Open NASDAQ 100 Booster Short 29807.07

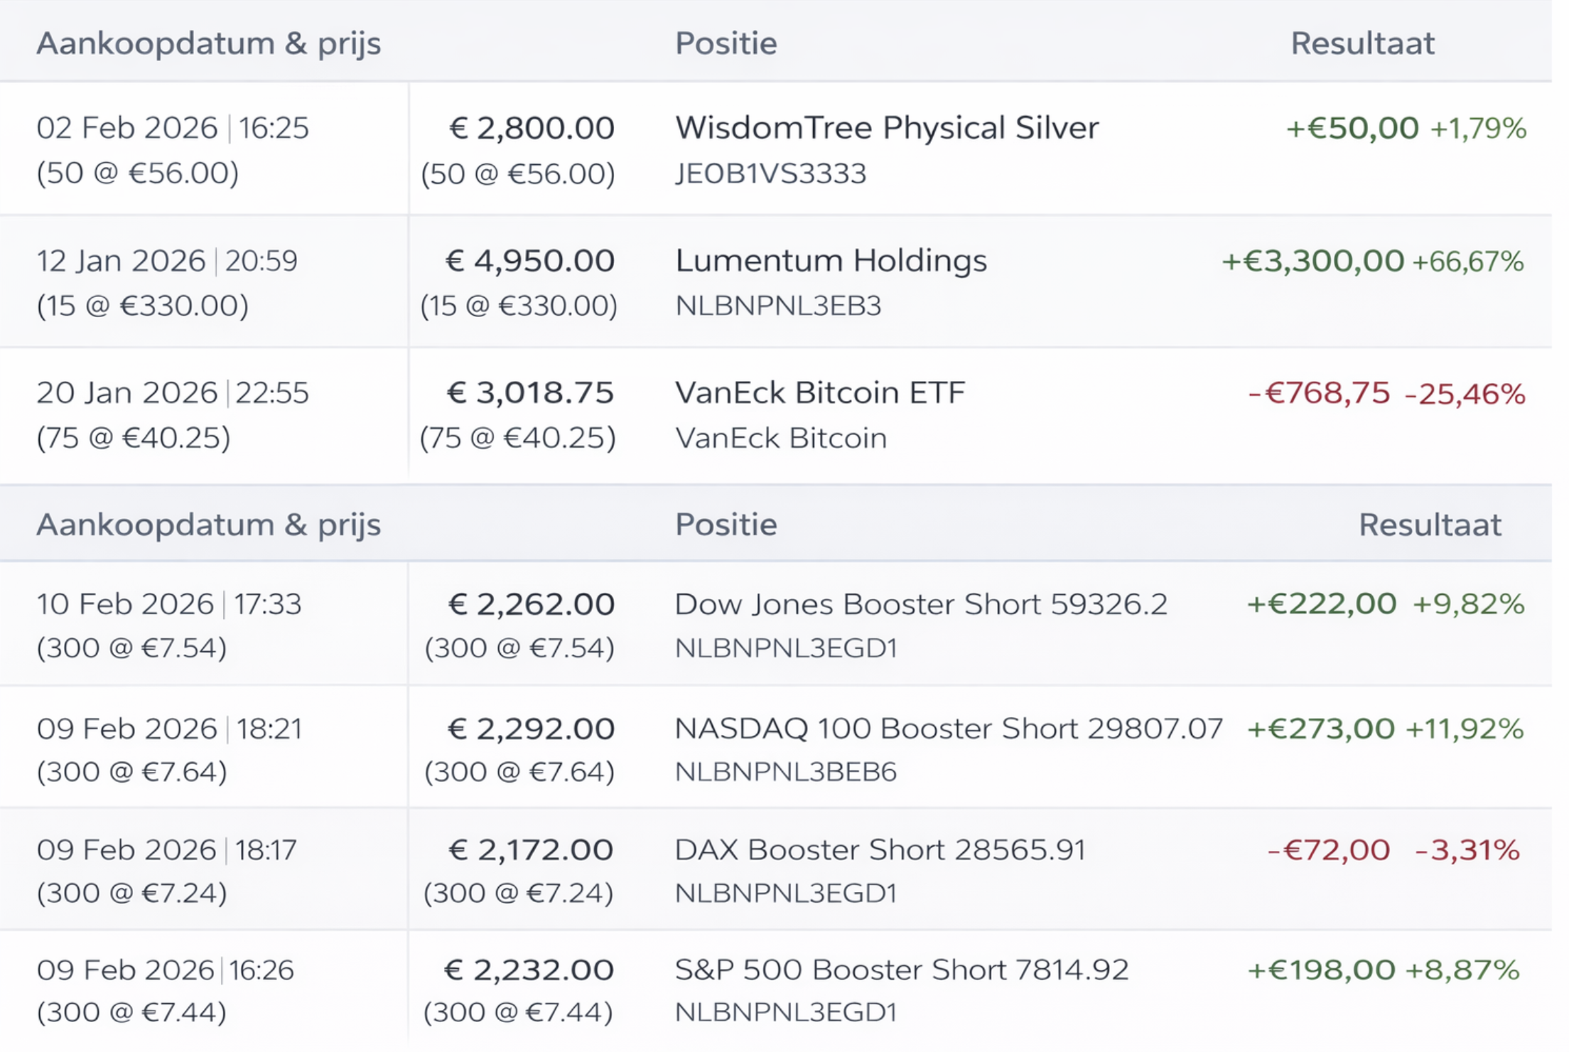click(948, 729)
